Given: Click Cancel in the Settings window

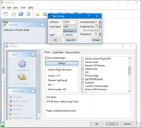Looking at the screenshot, I should point(127,124).
